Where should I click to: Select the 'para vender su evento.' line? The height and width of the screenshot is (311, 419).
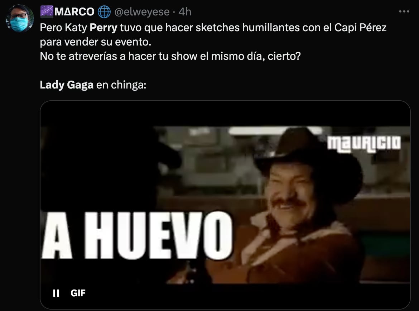point(95,42)
